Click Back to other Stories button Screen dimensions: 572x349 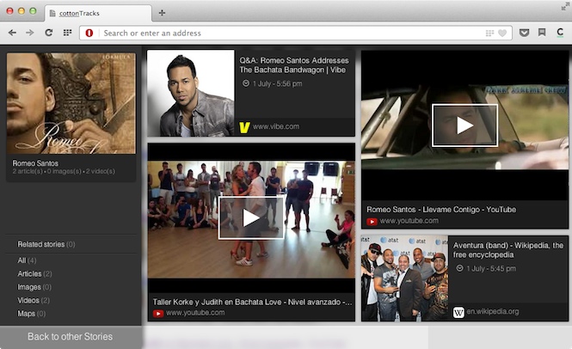pyautogui.click(x=71, y=337)
